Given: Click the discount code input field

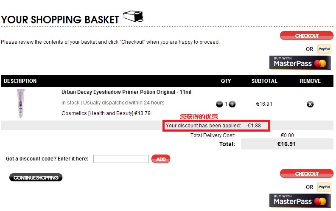Looking at the screenshot, I should click(121, 159).
